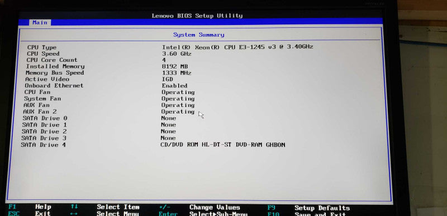Viewport: 447px width, 216px height.
Task: Click the IGD value
Action: click(x=167, y=79)
